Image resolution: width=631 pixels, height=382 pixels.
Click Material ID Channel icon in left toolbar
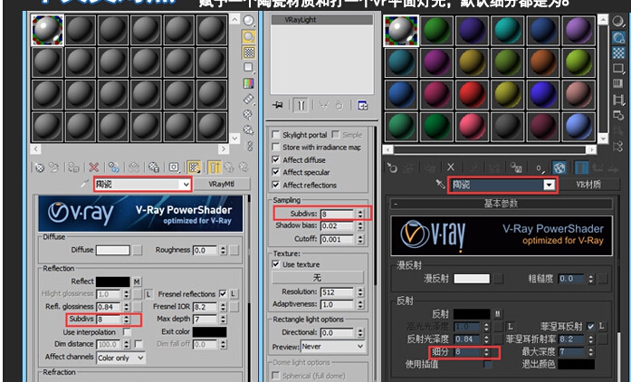pos(174,167)
